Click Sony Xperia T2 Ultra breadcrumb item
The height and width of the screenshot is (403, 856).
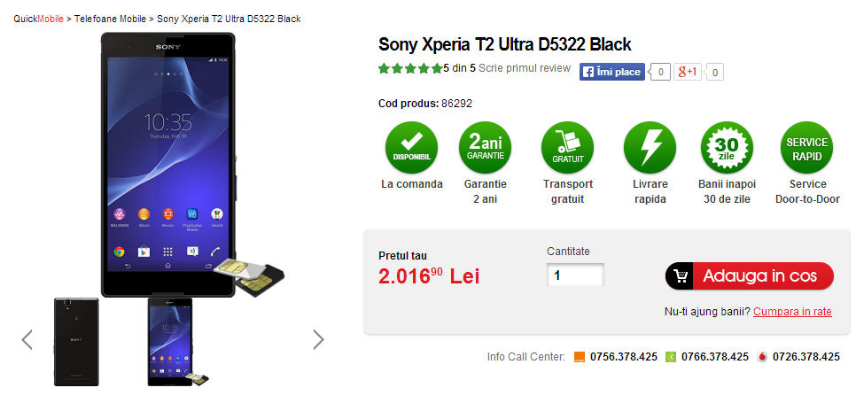pyautogui.click(x=229, y=19)
